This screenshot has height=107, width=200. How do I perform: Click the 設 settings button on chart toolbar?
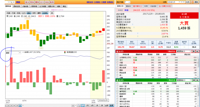pos(52,13)
